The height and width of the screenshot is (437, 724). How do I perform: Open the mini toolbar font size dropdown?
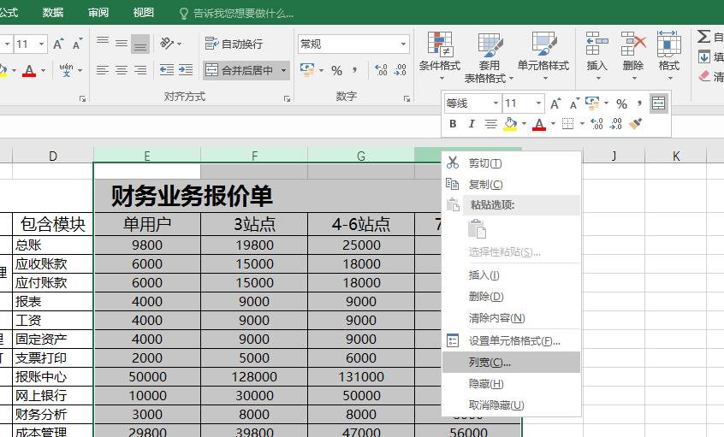pyautogui.click(x=538, y=103)
